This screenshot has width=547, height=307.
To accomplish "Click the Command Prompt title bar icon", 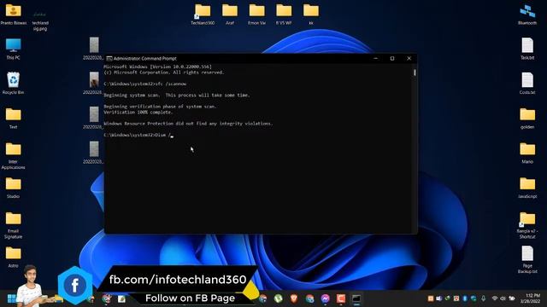I will tap(109, 59).
